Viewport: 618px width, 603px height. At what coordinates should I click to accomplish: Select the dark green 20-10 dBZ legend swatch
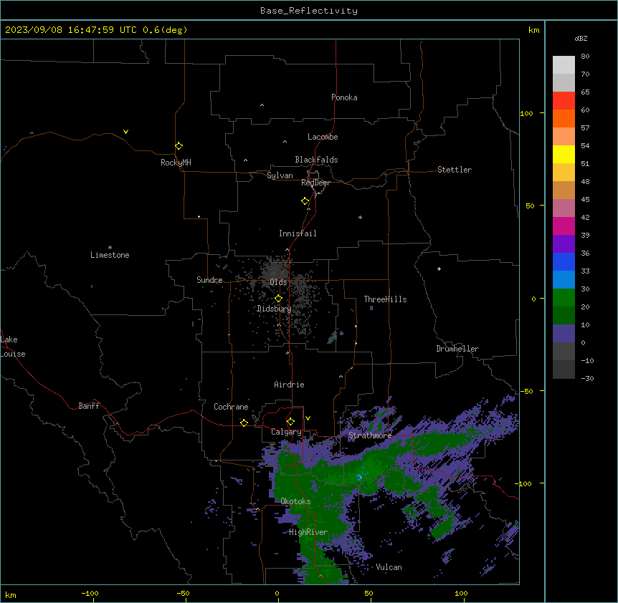pyautogui.click(x=564, y=316)
